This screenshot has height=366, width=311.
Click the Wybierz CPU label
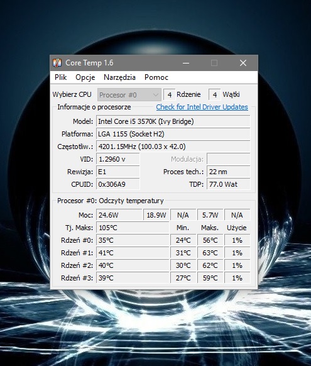coord(72,94)
